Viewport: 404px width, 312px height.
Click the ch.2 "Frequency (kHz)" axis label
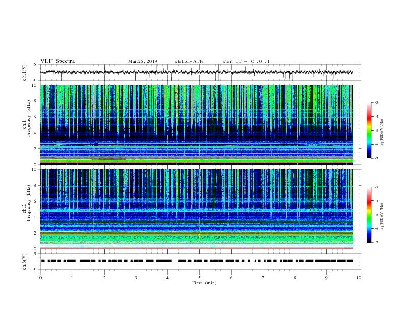point(29,202)
